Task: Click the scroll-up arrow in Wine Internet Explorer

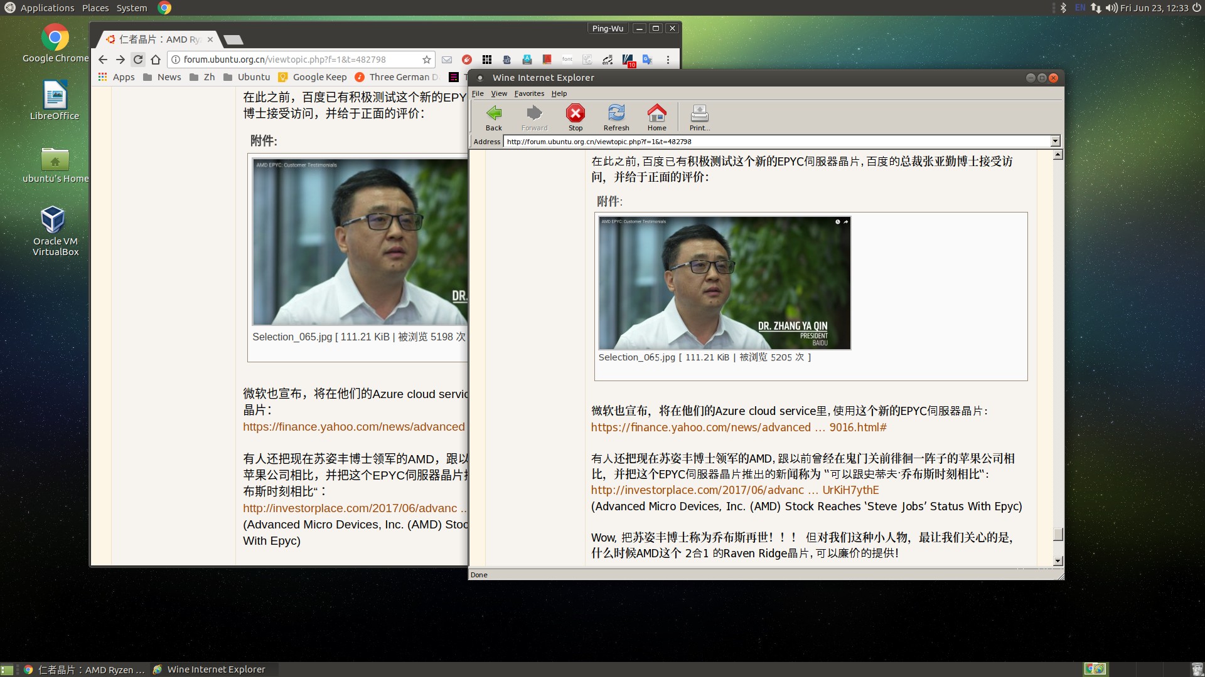Action: click(x=1058, y=155)
